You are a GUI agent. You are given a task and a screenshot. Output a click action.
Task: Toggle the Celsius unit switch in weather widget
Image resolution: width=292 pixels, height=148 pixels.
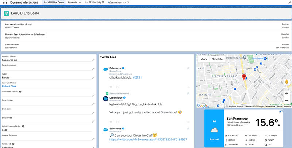click(x=281, y=111)
